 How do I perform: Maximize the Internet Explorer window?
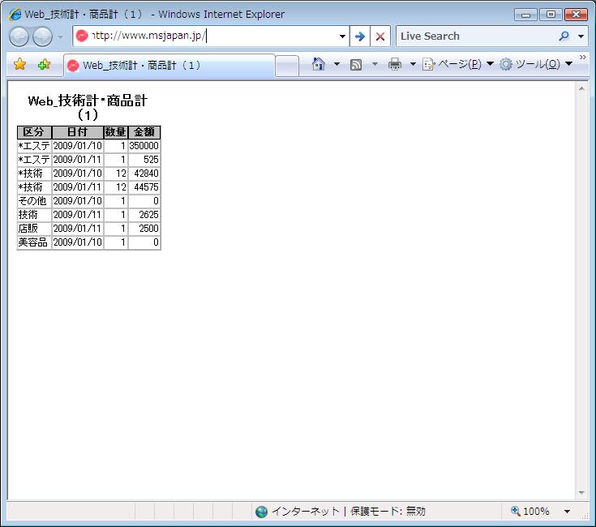551,15
